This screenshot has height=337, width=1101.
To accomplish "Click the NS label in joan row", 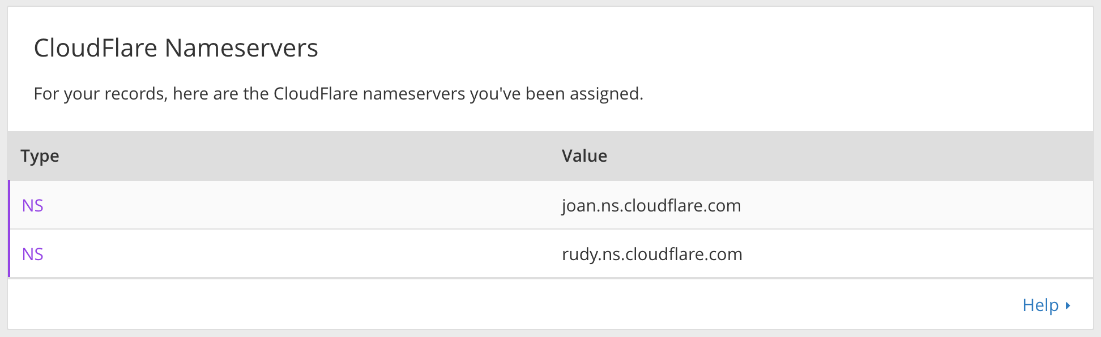I will pos(32,205).
